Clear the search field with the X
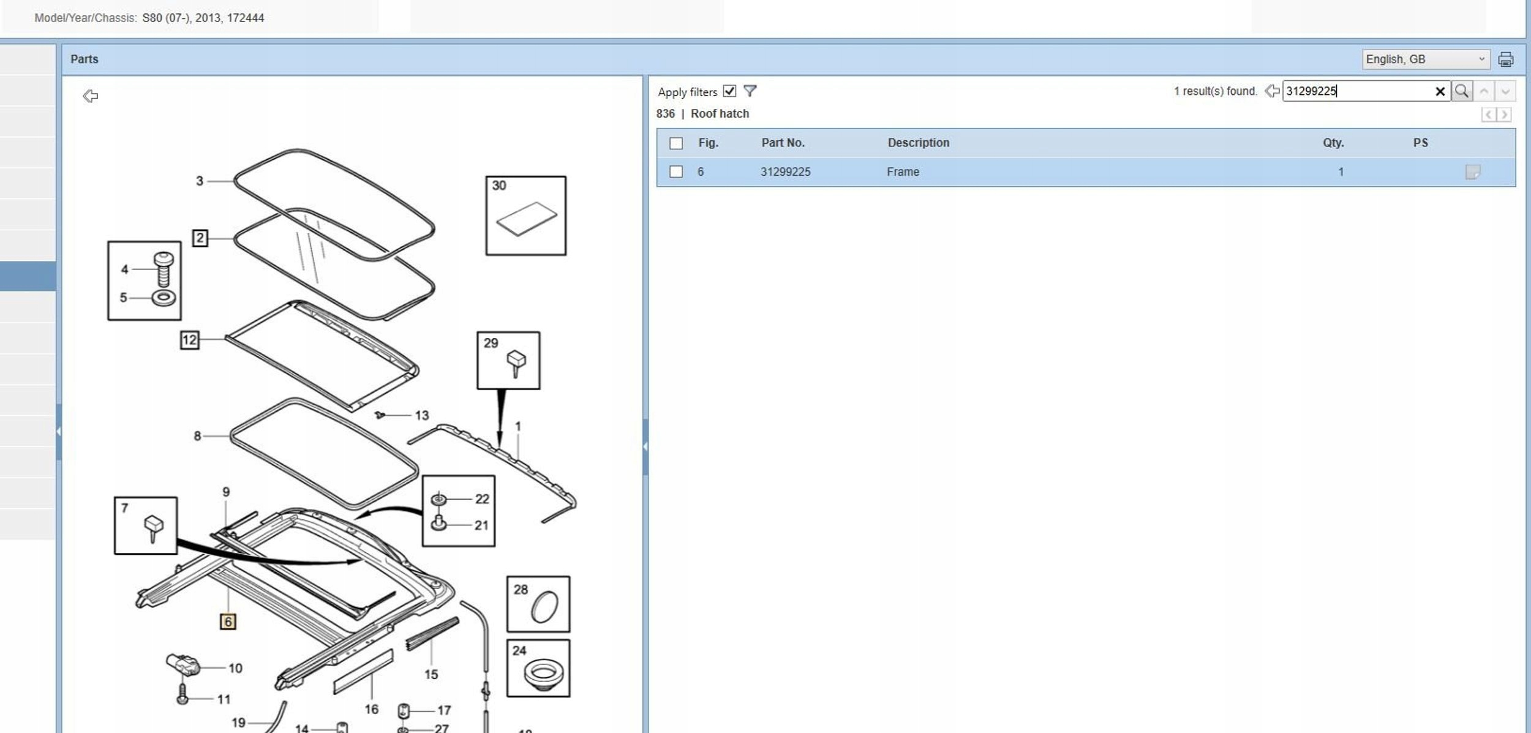 1440,92
